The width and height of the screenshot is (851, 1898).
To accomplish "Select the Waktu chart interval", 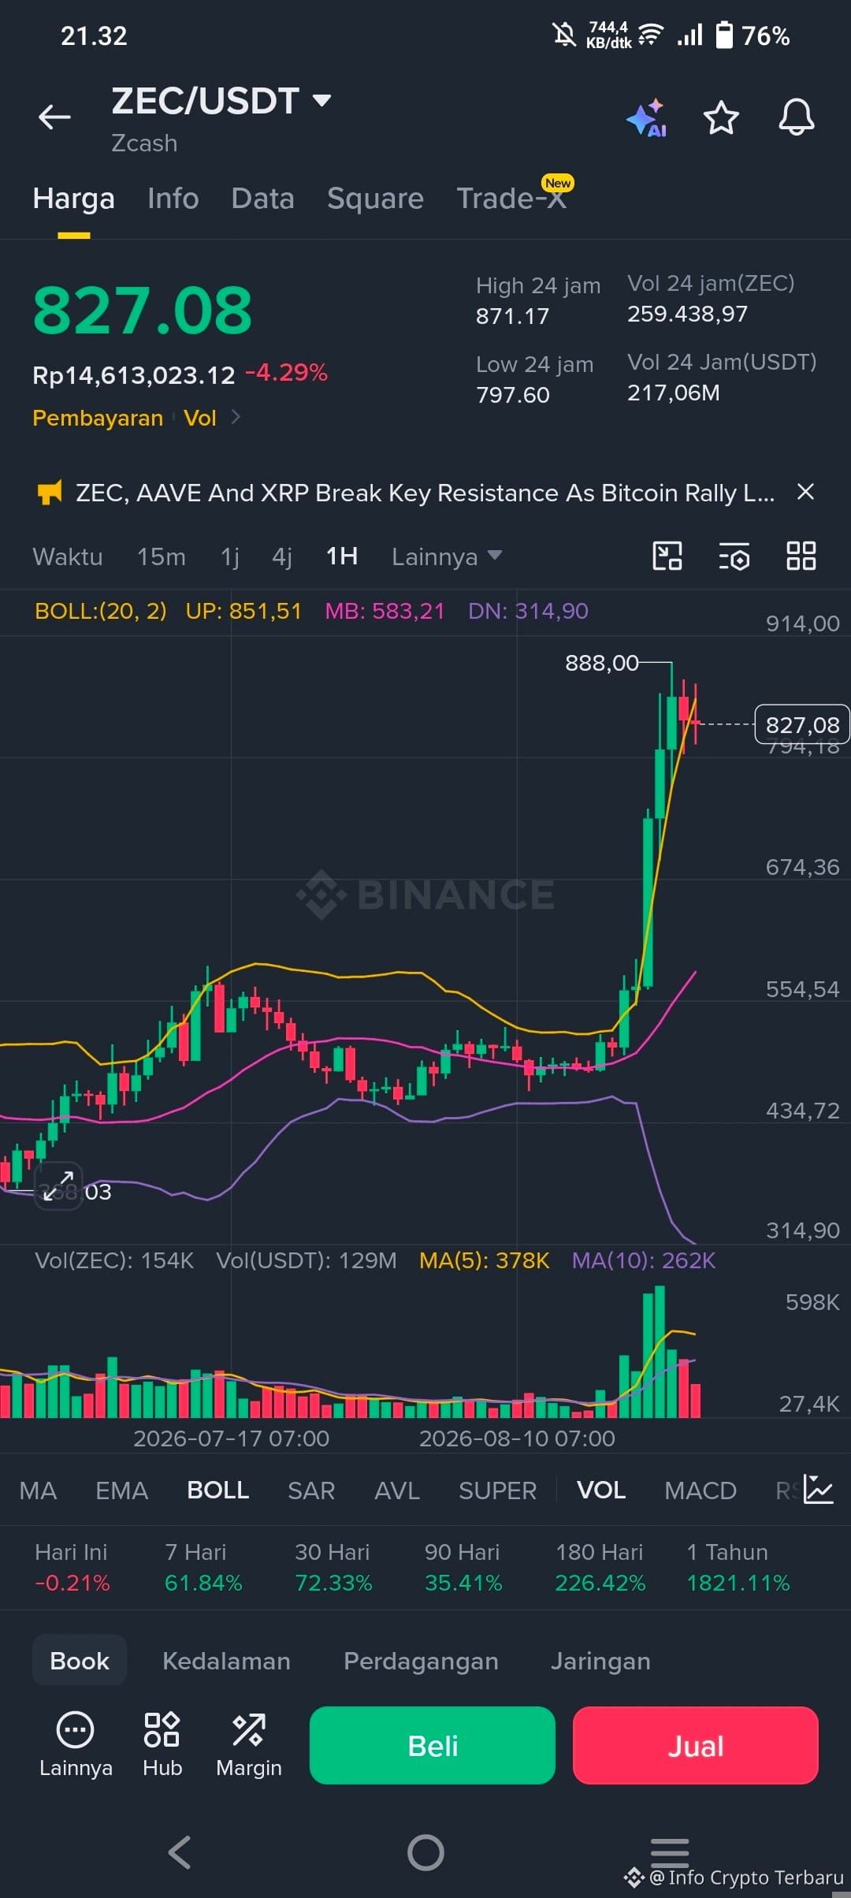I will (68, 556).
